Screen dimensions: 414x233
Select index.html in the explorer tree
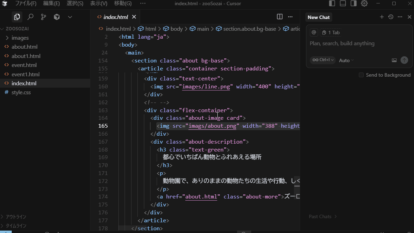click(x=45, y=83)
